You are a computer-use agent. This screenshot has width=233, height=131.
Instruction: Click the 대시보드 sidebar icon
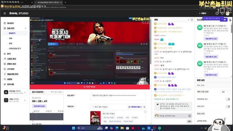[x=5, y=23]
